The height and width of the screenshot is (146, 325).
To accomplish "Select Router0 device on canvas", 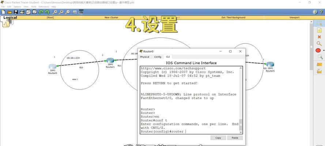I will (52, 66).
